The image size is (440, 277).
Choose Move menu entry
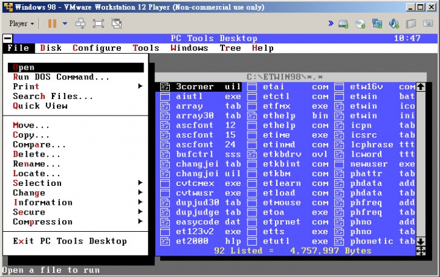pyautogui.click(x=76, y=125)
